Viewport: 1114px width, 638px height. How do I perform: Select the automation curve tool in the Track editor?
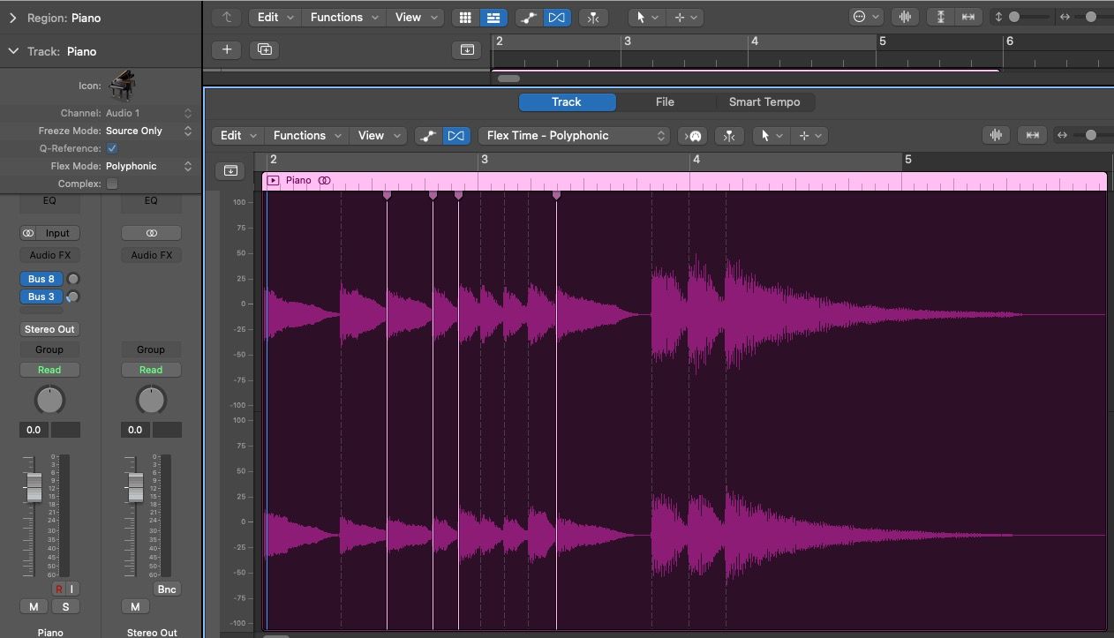click(x=428, y=135)
